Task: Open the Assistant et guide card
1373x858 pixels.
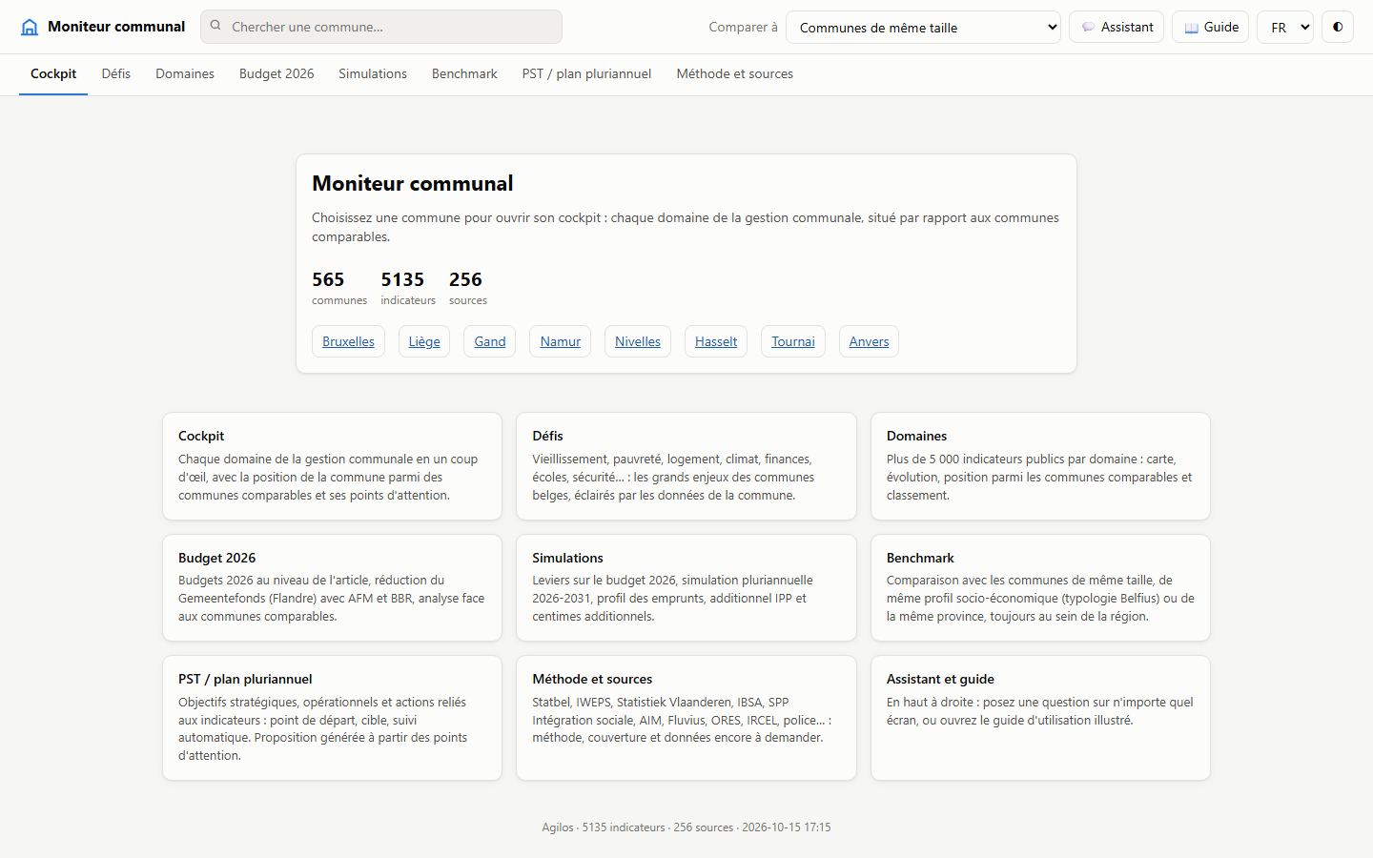Action: (x=1040, y=718)
